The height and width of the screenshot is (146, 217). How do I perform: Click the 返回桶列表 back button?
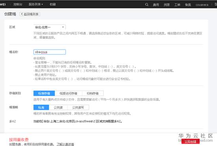point(30,14)
